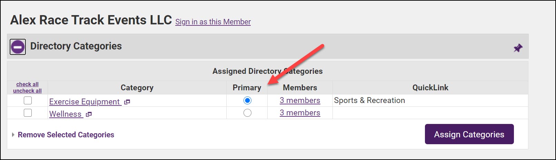Click the Sports & Recreation QuickLink text
Viewport: 556px width, 160px height.
[369, 101]
